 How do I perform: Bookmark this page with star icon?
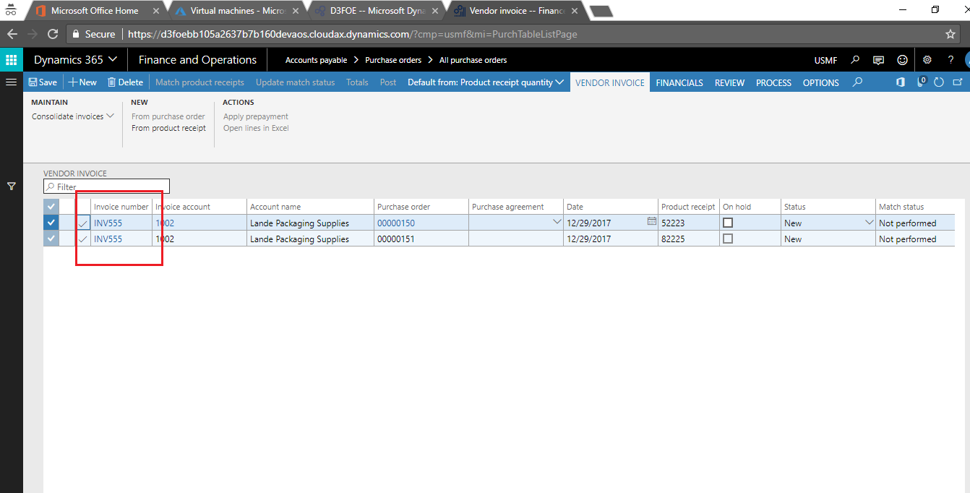click(x=950, y=34)
